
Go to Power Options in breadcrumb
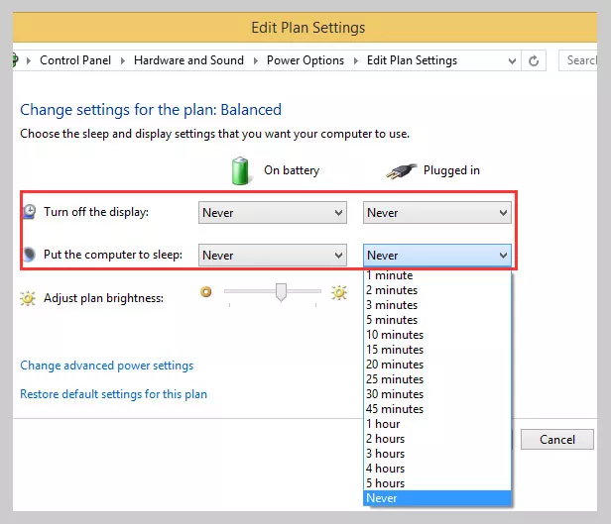click(x=305, y=60)
